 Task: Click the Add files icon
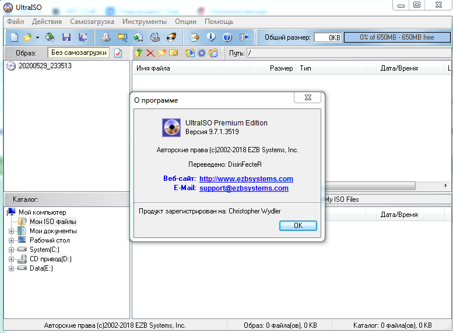point(190,53)
